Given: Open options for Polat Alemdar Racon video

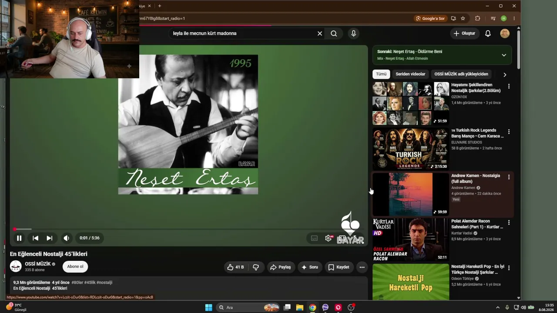Looking at the screenshot, I should click(x=509, y=223).
